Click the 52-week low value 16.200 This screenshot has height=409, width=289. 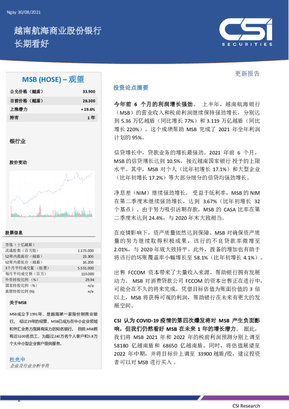tap(88, 262)
